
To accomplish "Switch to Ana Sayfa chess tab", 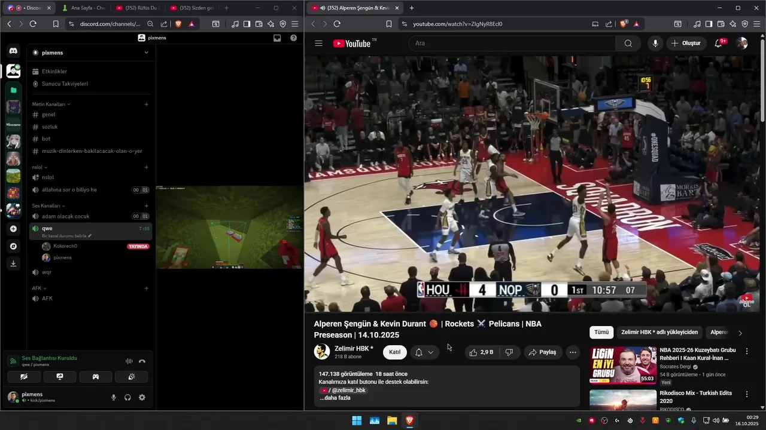I will pos(84,8).
